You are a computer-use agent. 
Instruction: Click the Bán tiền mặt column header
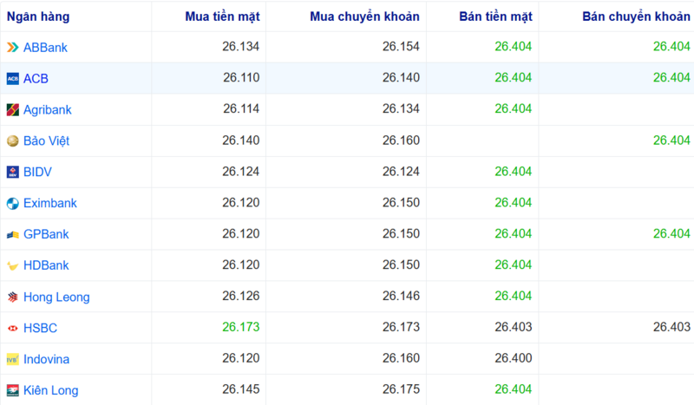pos(495,16)
